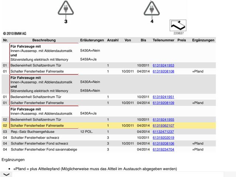Click the diagram icon above number 220637
The width and height of the screenshot is (236, 177).
point(178,26)
